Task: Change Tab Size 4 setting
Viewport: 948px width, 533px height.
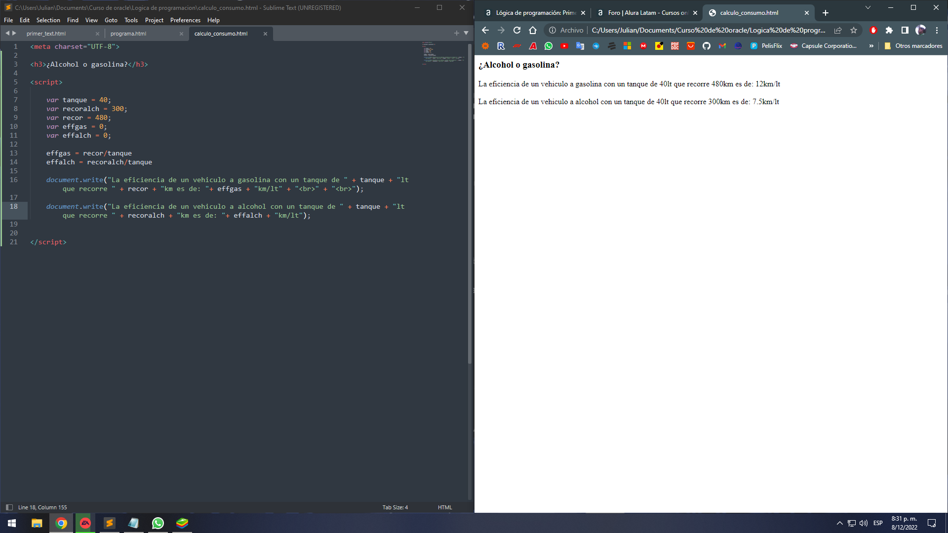Action: pos(395,507)
